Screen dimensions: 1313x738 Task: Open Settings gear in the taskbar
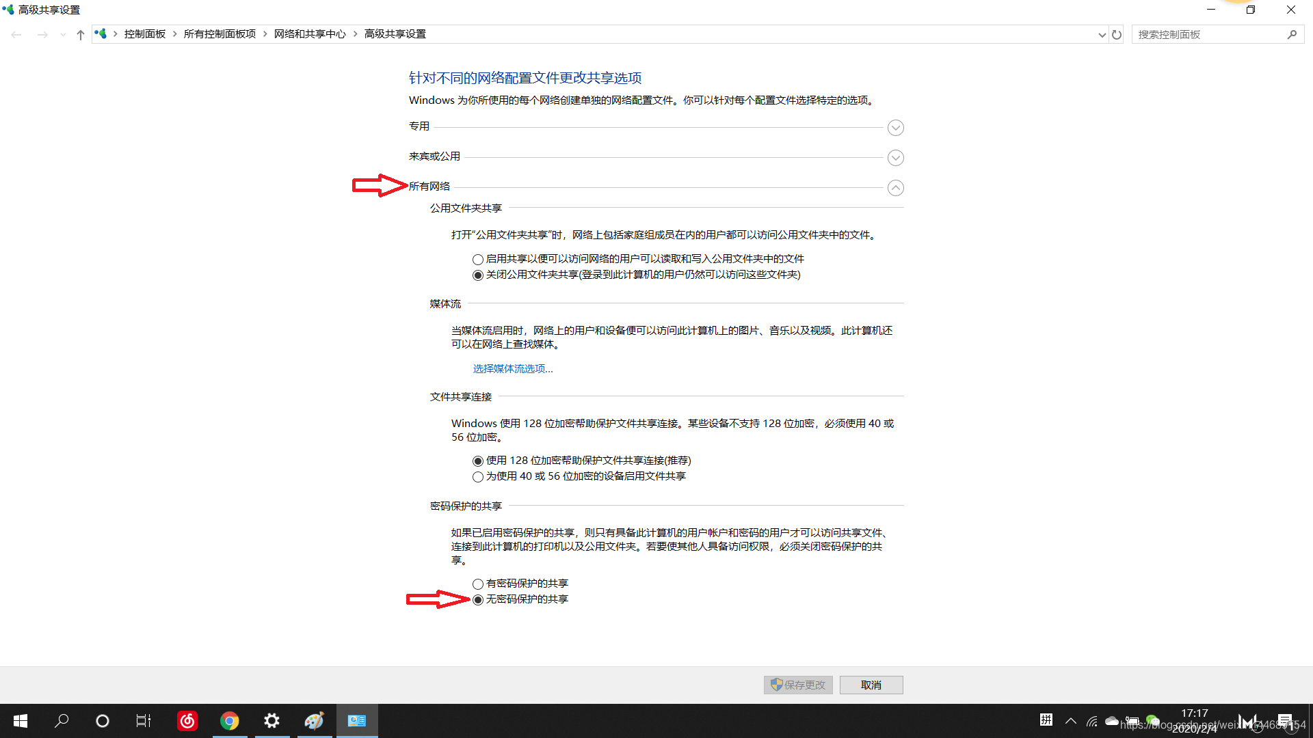pos(272,721)
